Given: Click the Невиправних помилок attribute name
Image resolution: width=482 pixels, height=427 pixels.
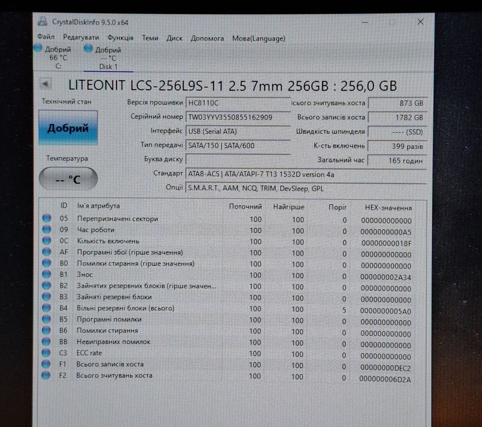Looking at the screenshot, I should [x=113, y=341].
